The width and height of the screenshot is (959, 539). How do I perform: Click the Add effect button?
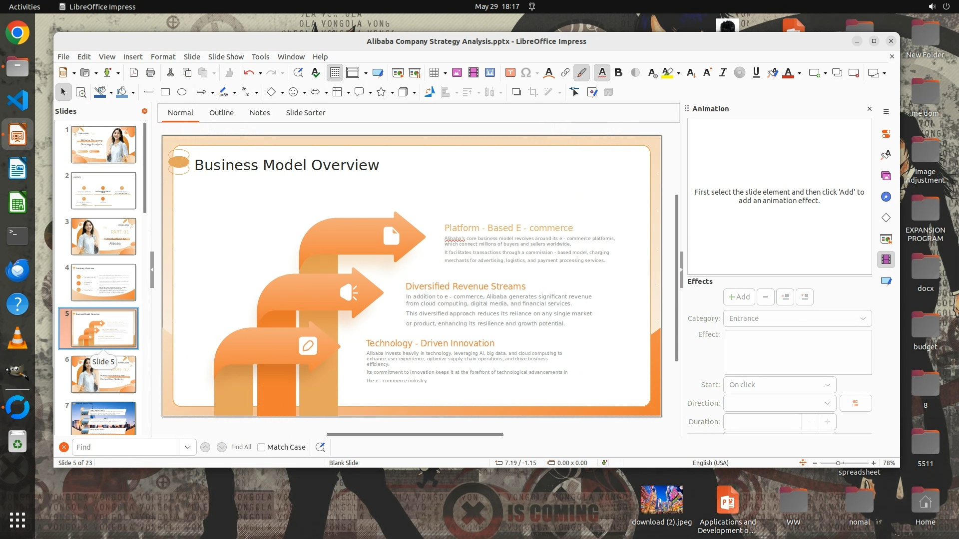[x=739, y=297]
